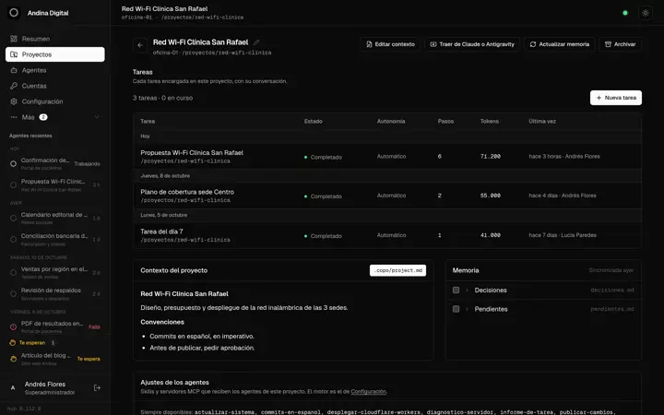Open failed agent PDF de resultados
Image resolution: width=664 pixels, height=415 pixels.
coord(55,326)
